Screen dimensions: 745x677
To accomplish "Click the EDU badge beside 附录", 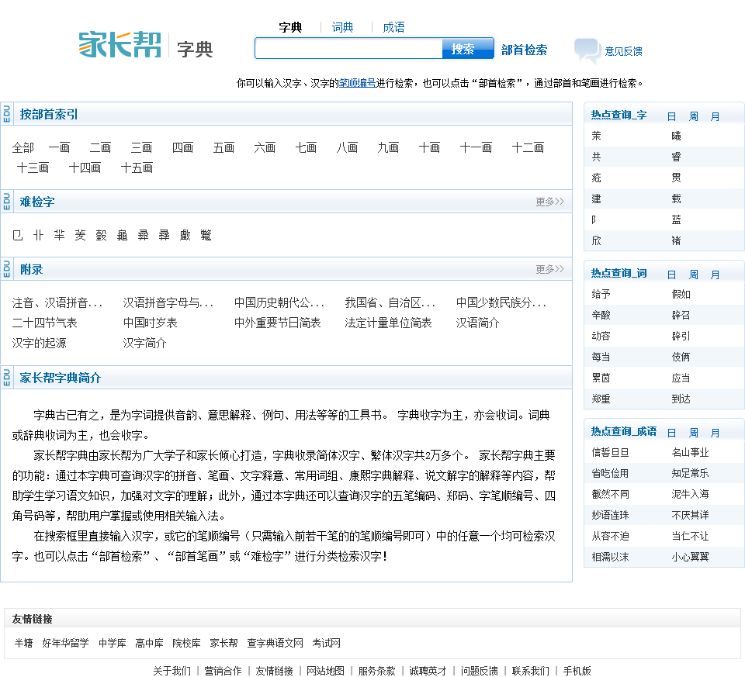I will point(7,269).
